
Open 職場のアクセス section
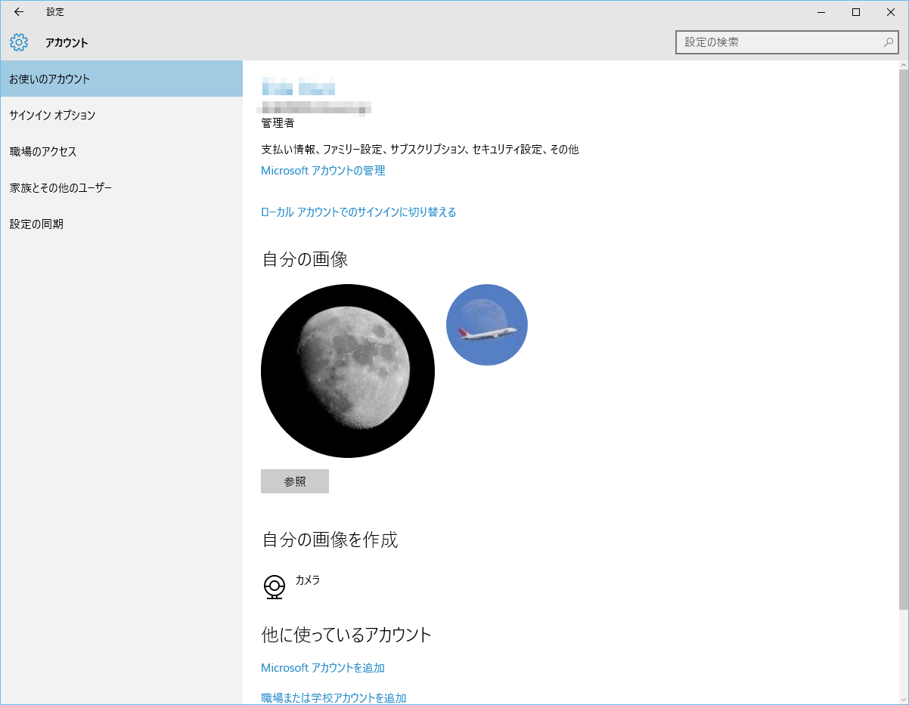(121, 151)
